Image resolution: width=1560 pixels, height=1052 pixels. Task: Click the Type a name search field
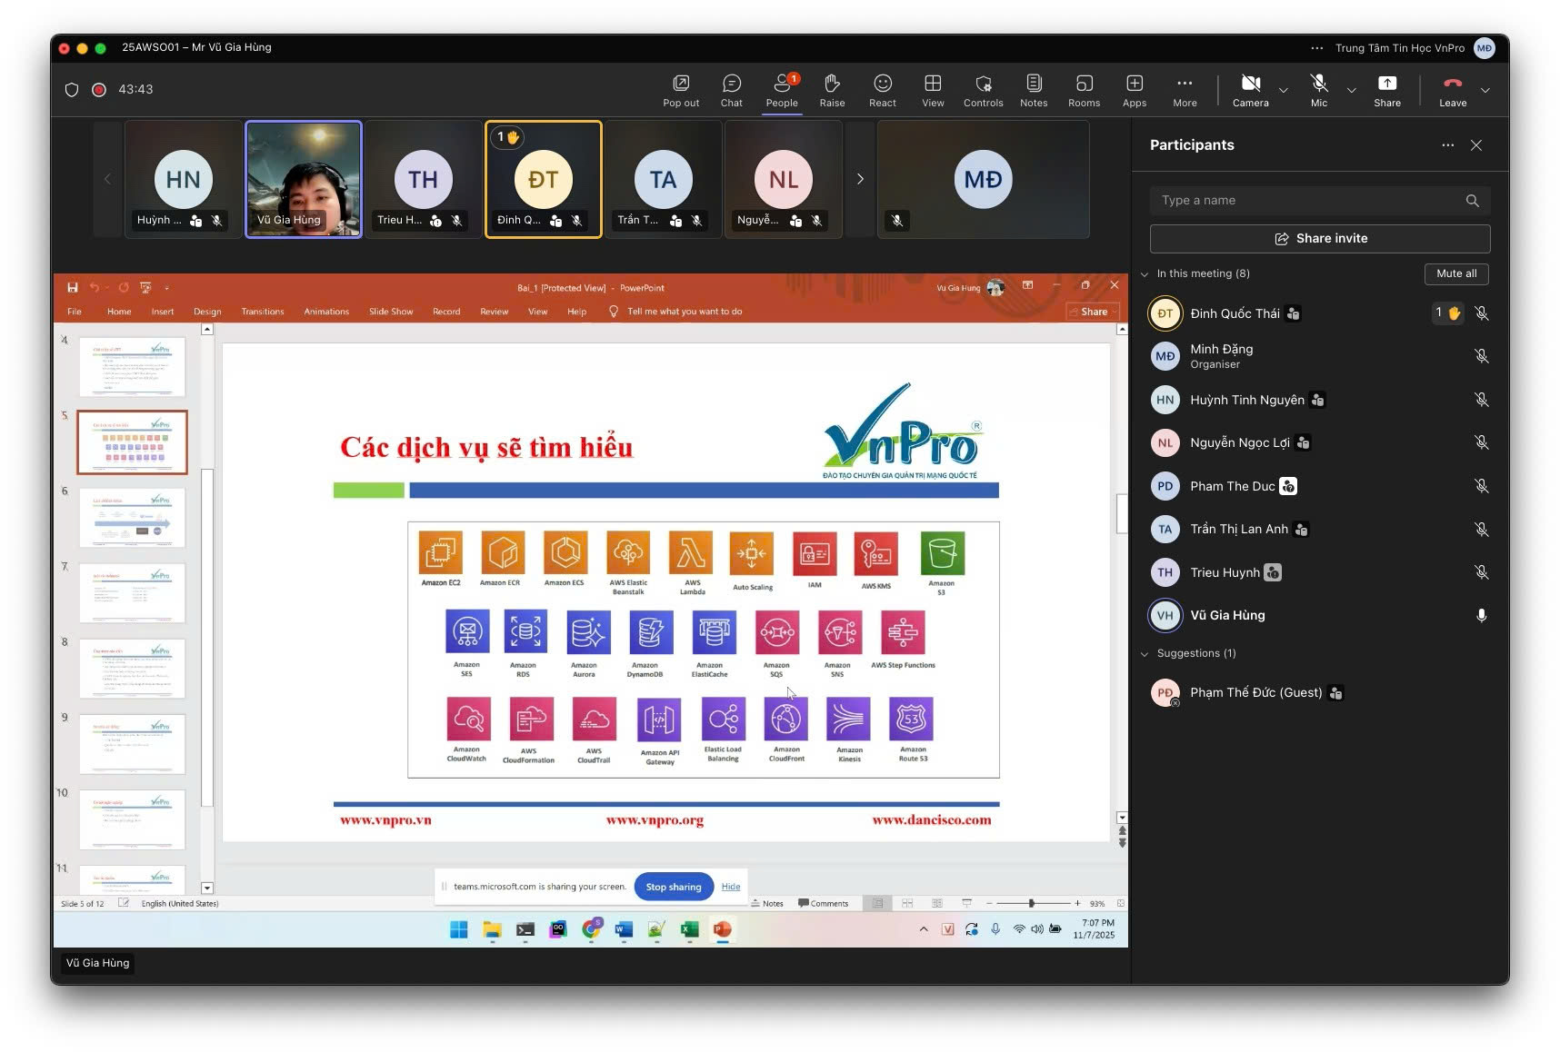[x=1320, y=200]
